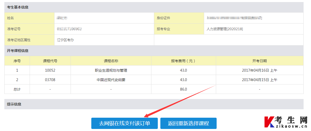Click the 准考证地区属性 label cell
This screenshot has width=311, height=131.
click(x=29, y=40)
